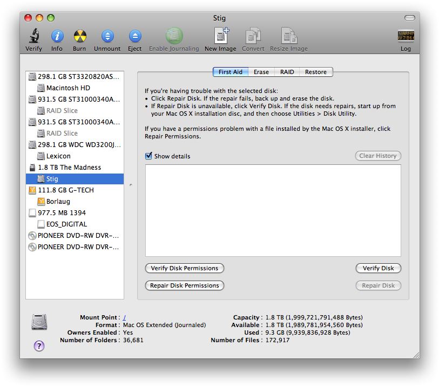Open the Info toolbar icon
This screenshot has width=439, height=386.
tap(57, 37)
